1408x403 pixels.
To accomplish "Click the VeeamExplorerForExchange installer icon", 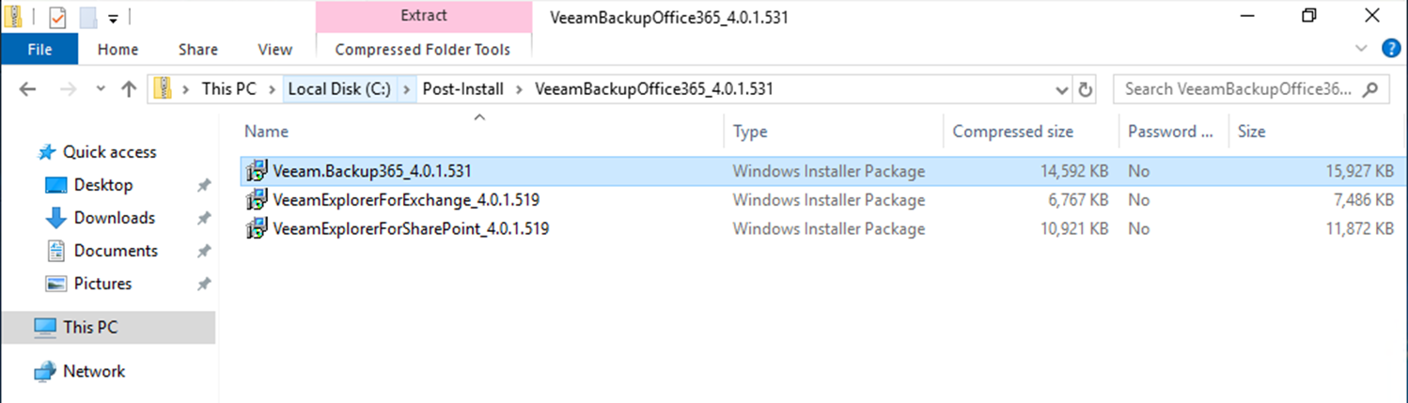I will point(256,200).
